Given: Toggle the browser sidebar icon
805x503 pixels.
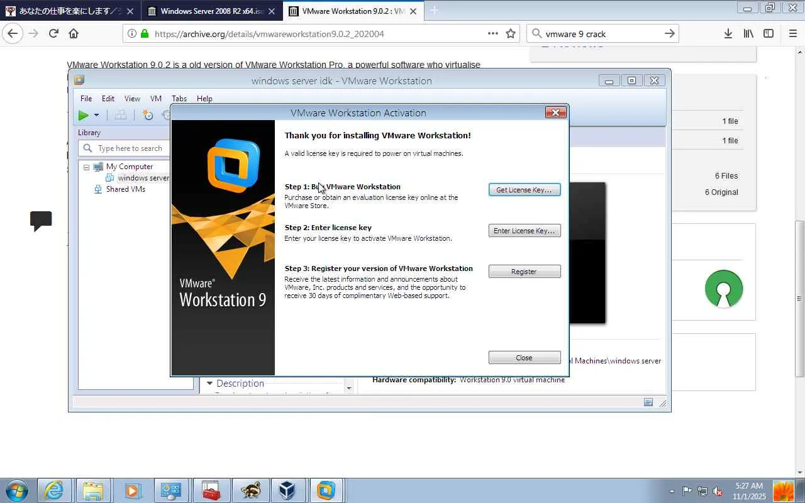Looking at the screenshot, I should 769,34.
